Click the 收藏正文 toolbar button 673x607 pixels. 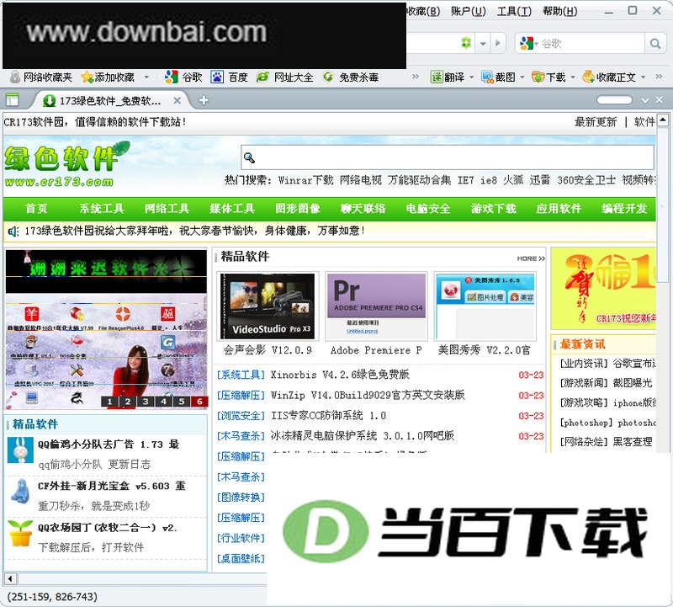tap(609, 77)
